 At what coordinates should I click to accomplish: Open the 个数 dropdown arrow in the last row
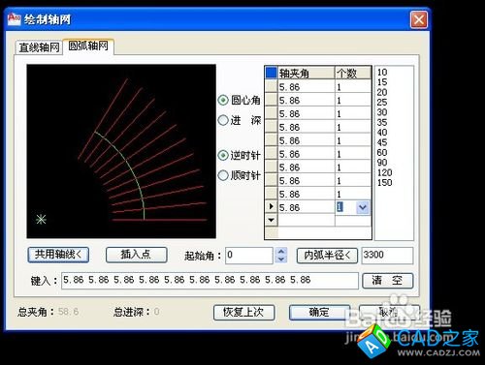click(x=363, y=207)
